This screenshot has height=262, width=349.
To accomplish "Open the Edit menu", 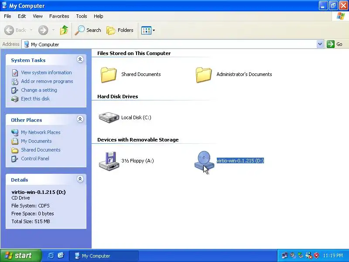I will [x=22, y=16].
